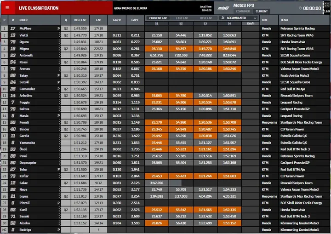Click McPhee's best lap 1:49.559

click(80, 29)
